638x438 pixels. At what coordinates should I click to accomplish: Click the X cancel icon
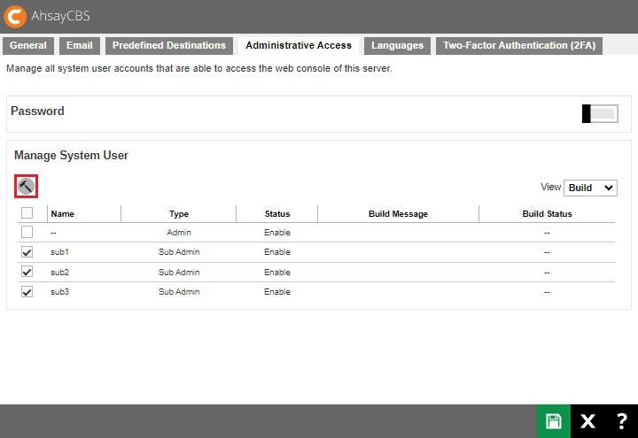(587, 421)
